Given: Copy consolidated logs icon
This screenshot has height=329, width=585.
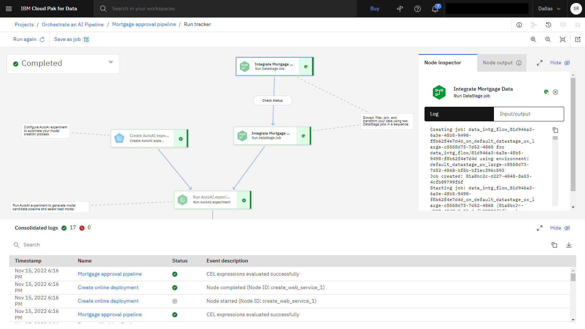Looking at the screenshot, I should (554, 245).
